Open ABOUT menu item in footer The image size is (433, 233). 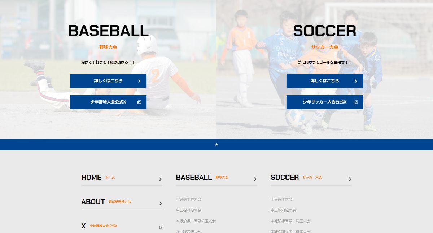pos(106,202)
